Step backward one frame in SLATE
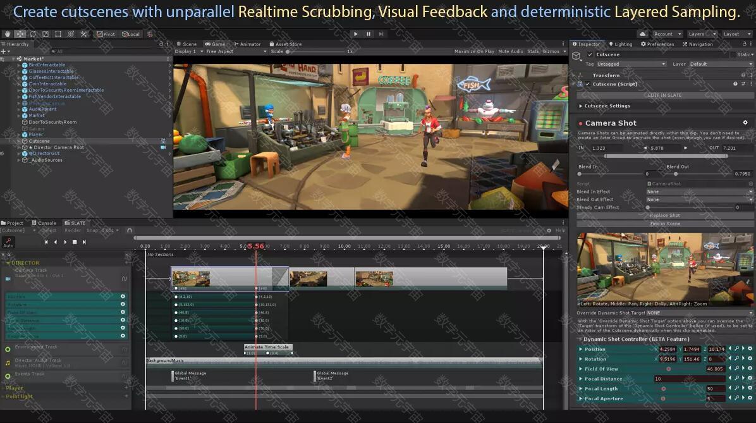 click(56, 242)
